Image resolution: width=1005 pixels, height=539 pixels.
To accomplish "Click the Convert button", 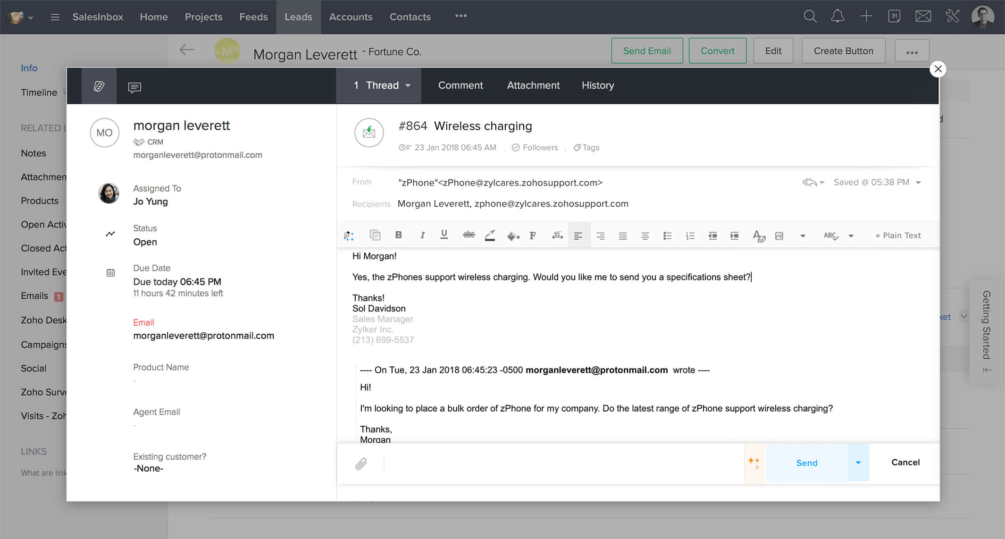I will point(717,51).
